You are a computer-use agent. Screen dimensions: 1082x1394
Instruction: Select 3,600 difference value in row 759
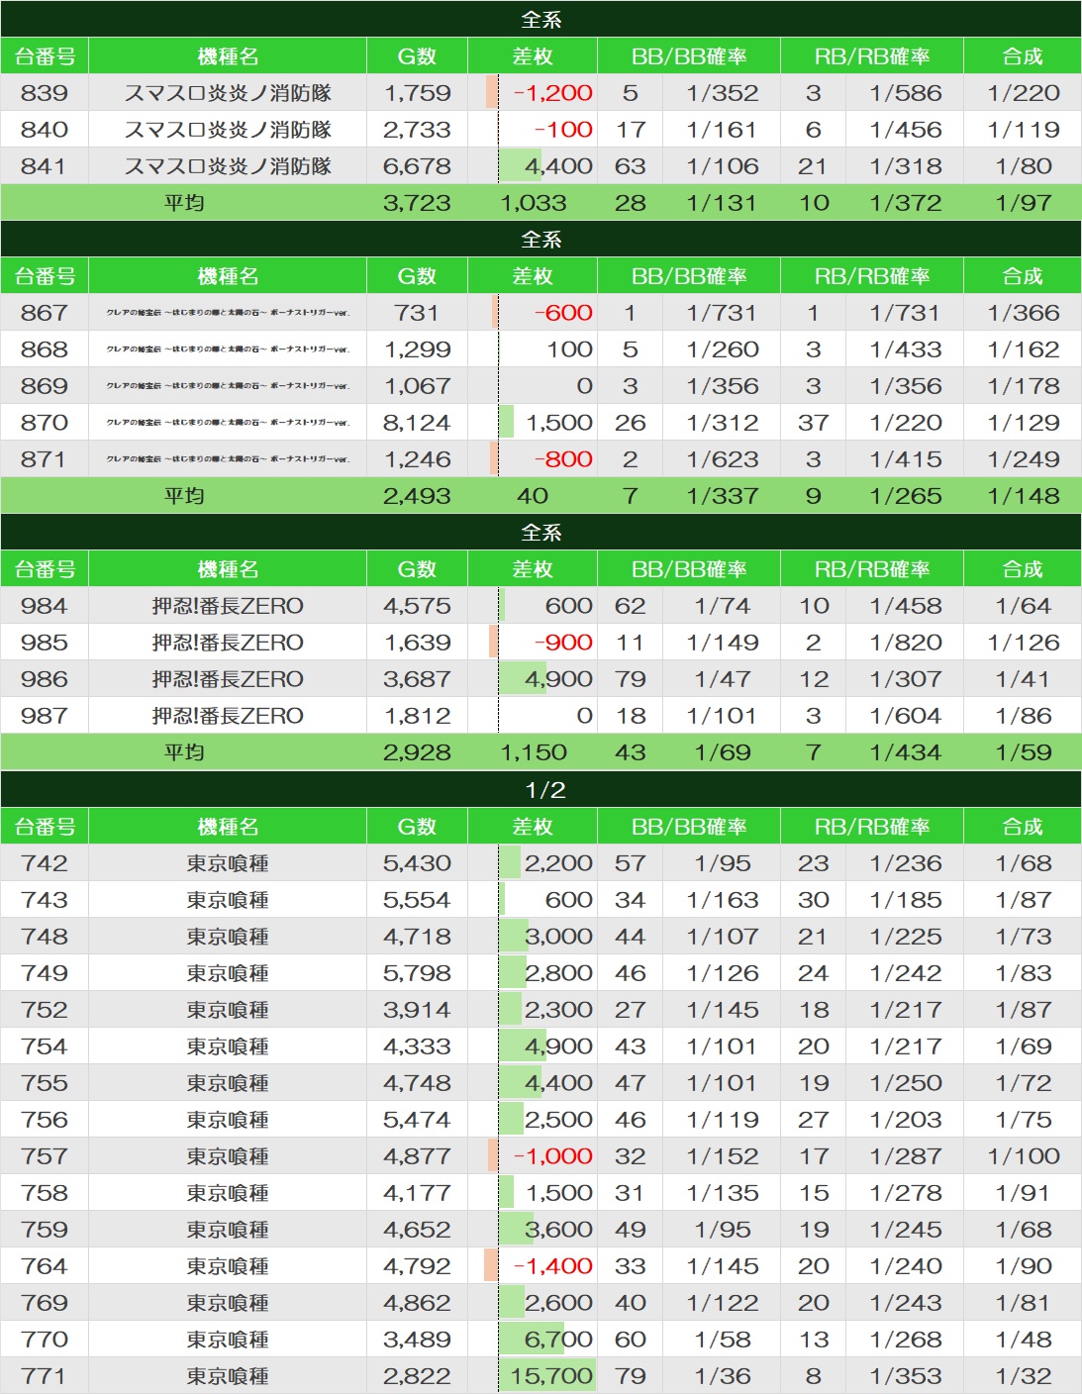click(558, 1230)
